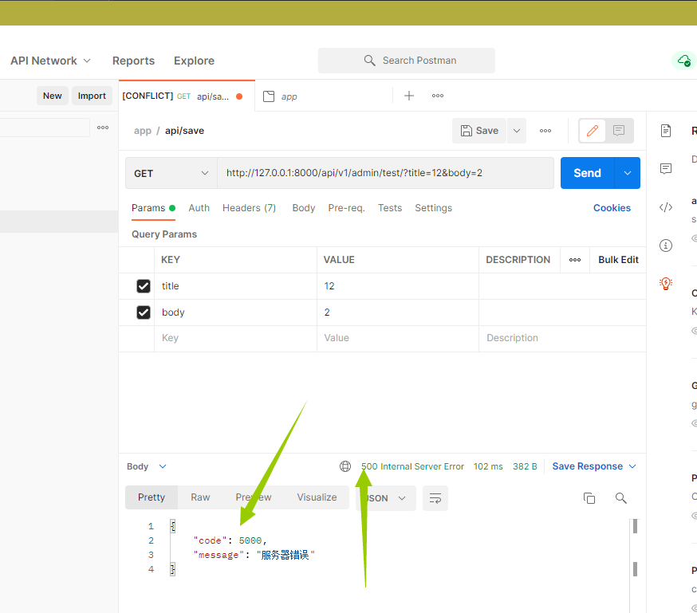
Task: Switch to edit mode pencil icon
Action: pyautogui.click(x=593, y=131)
